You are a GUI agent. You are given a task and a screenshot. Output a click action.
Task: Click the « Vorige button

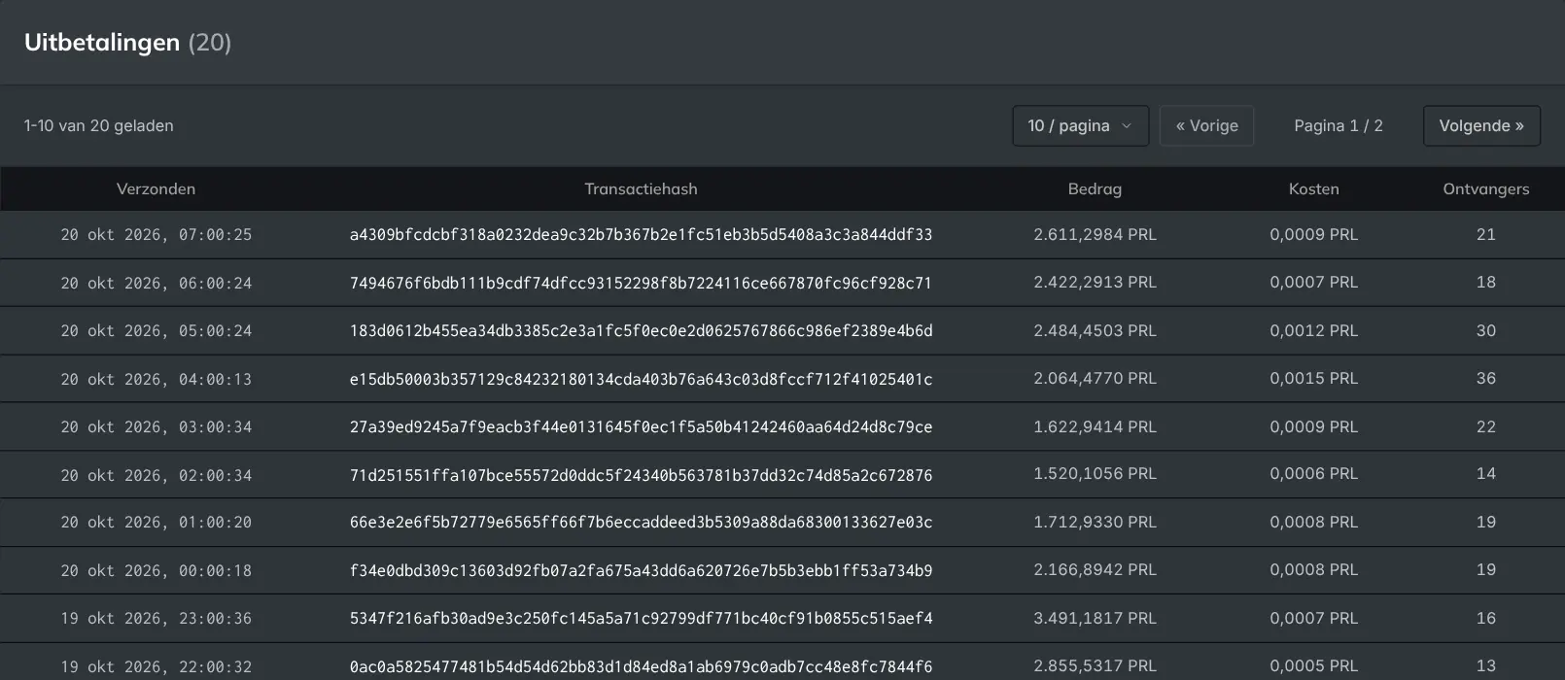tap(1206, 126)
